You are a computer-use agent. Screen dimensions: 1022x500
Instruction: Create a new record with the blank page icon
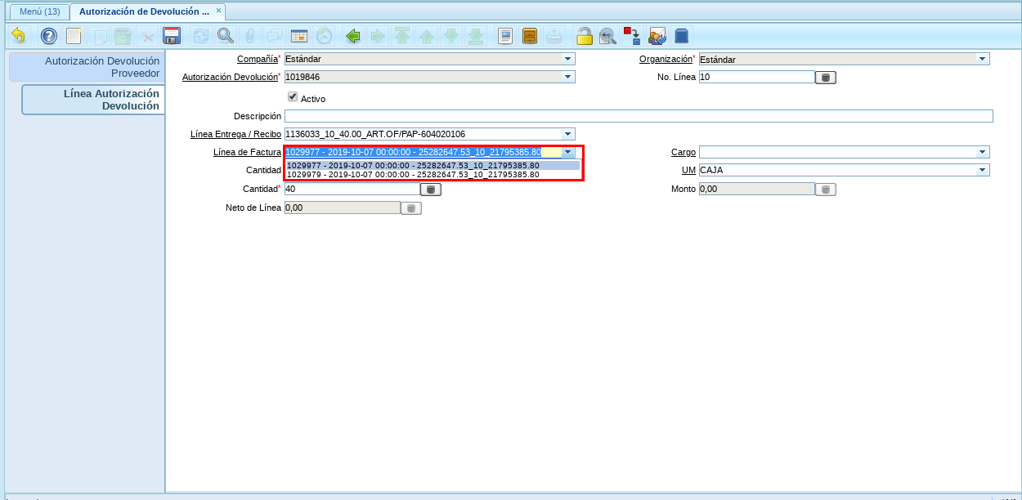coord(74,36)
